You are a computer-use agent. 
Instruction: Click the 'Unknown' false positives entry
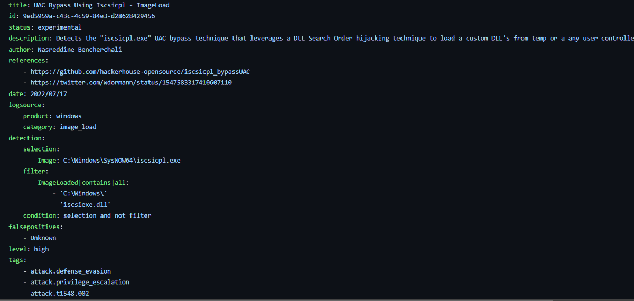click(x=43, y=238)
